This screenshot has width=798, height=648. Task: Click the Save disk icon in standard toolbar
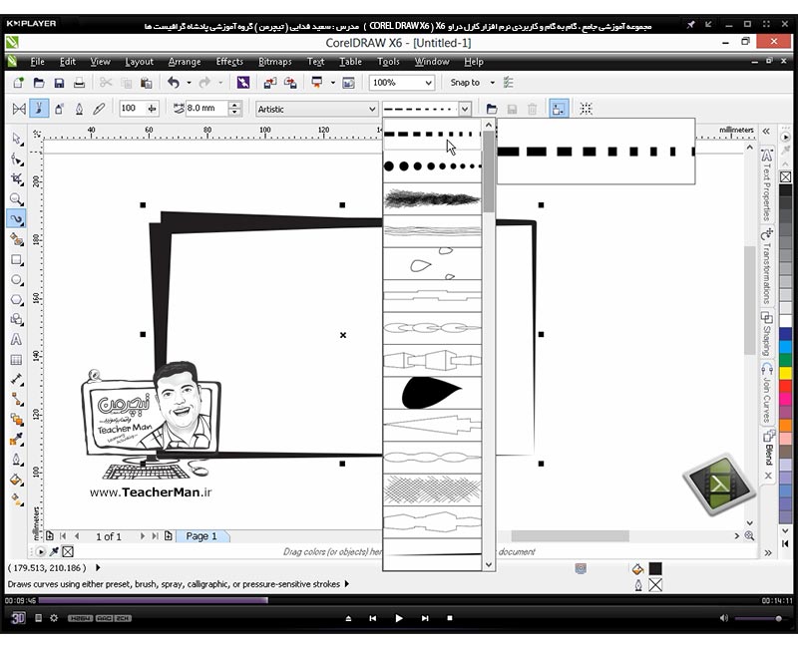coord(59,83)
